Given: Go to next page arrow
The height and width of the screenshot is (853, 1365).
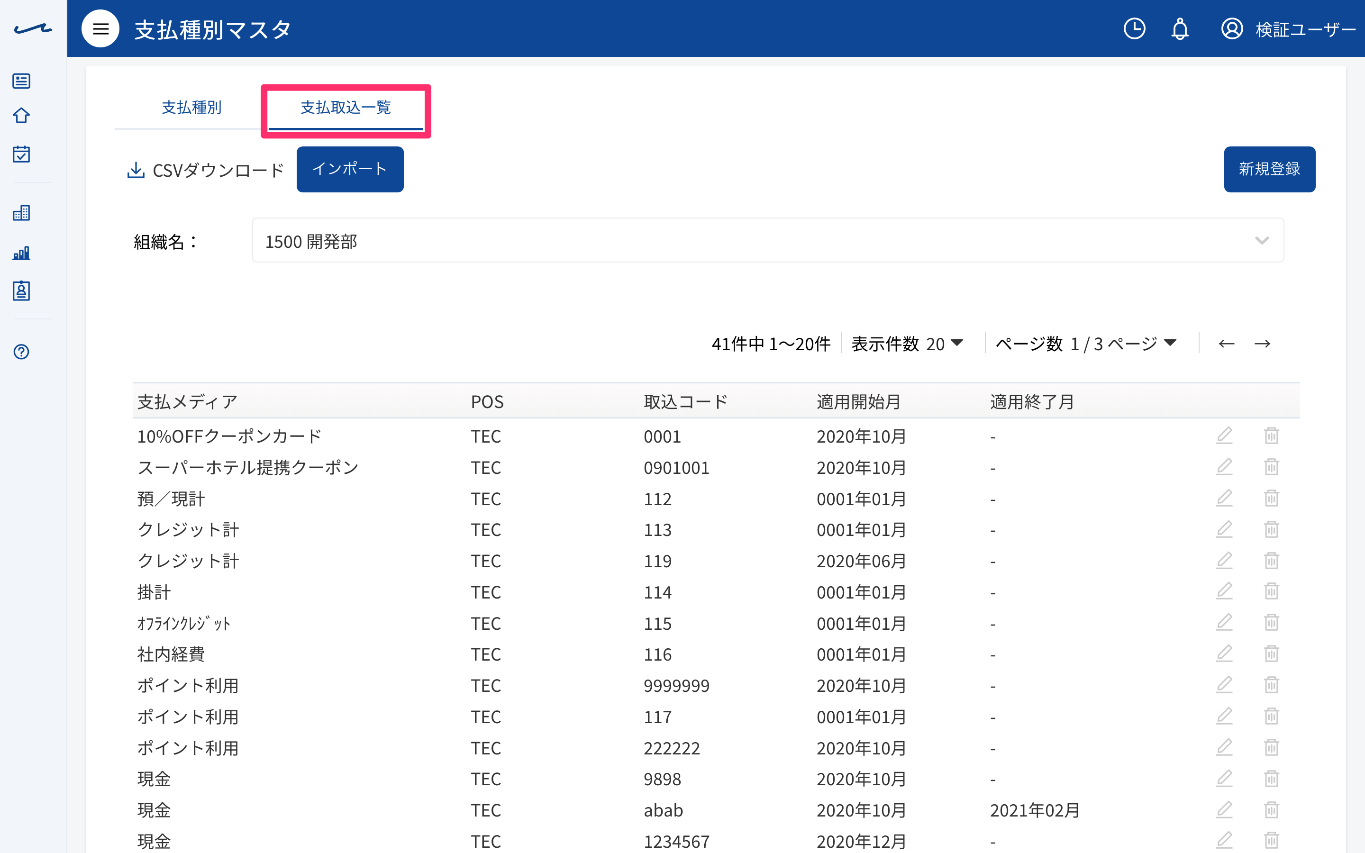Looking at the screenshot, I should [1262, 344].
